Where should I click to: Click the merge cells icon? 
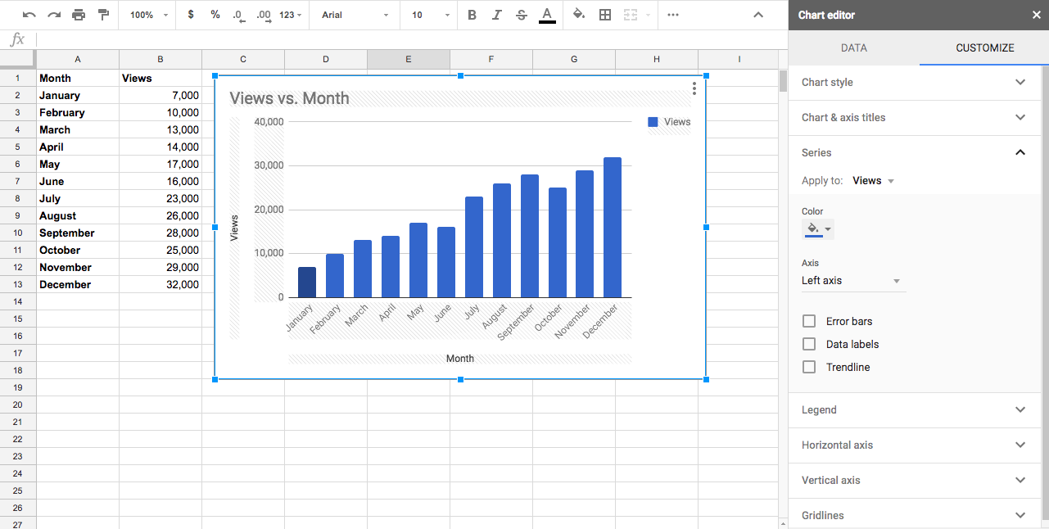click(x=631, y=15)
